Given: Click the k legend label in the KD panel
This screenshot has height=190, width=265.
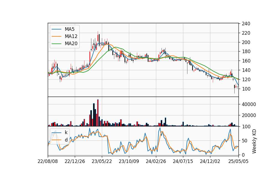Looking at the screenshot, I should click(x=66, y=132).
